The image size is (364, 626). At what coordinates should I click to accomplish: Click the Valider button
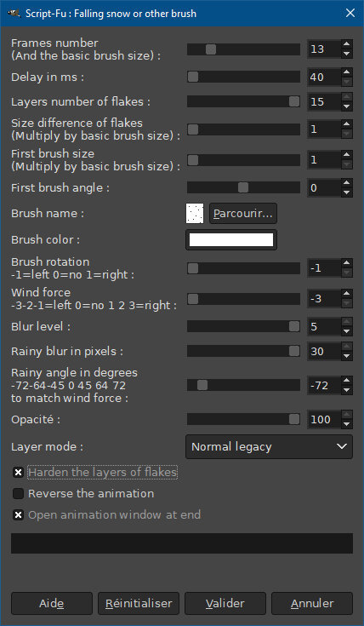pyautogui.click(x=225, y=603)
